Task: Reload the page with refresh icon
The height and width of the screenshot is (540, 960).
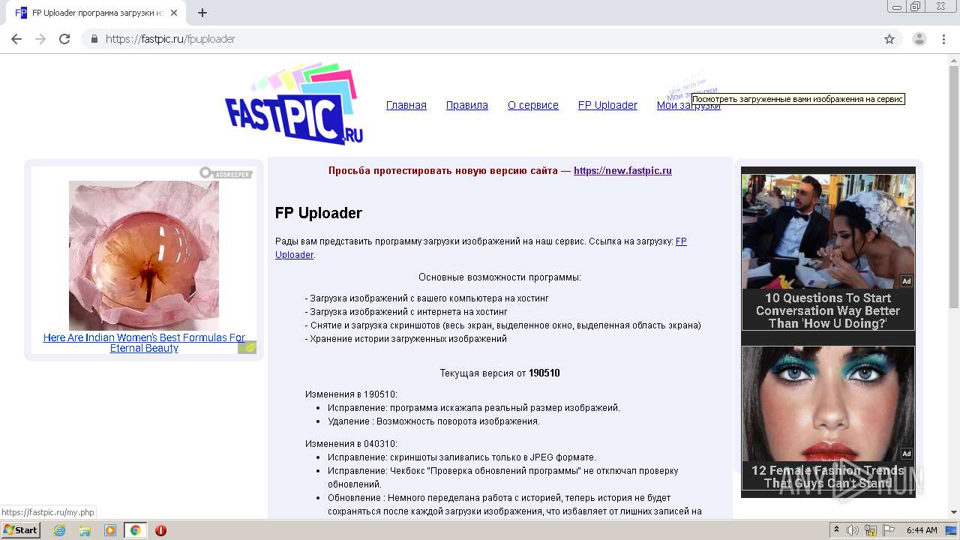Action: [x=64, y=39]
